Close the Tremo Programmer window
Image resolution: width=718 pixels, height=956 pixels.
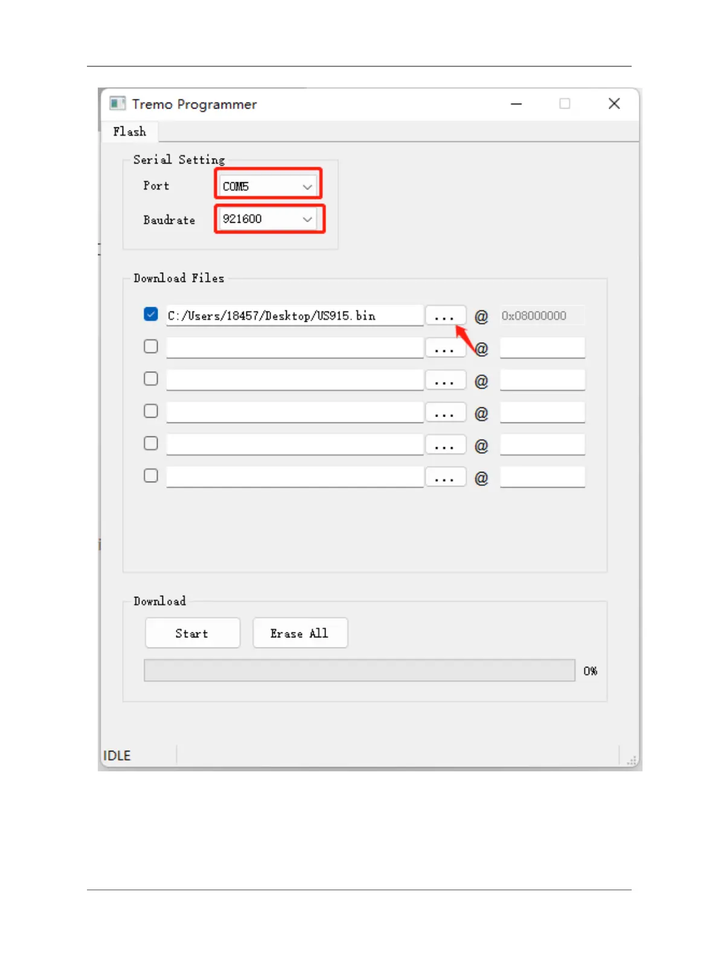point(614,104)
